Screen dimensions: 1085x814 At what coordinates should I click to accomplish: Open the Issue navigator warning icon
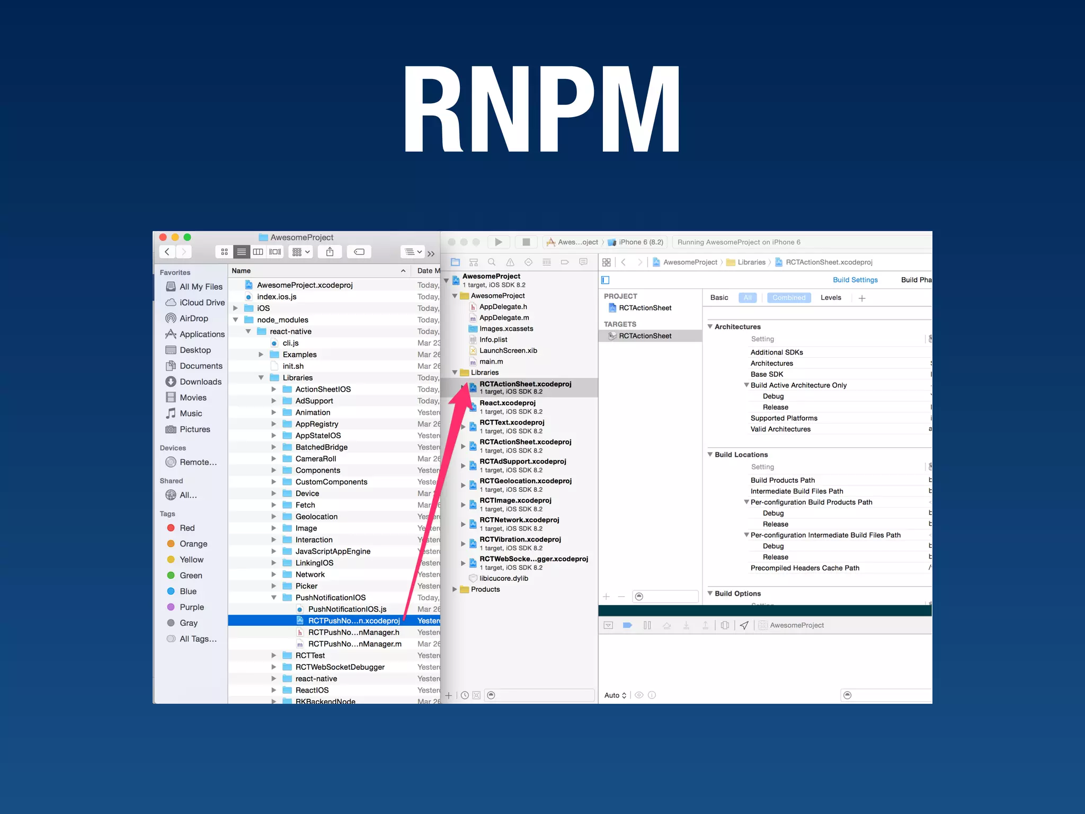(x=510, y=262)
